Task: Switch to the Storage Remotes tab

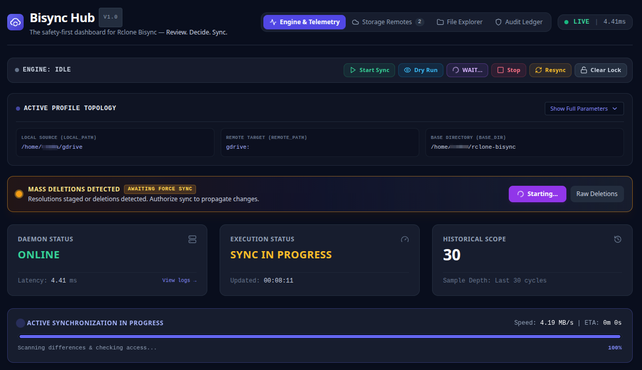Action: [x=388, y=22]
